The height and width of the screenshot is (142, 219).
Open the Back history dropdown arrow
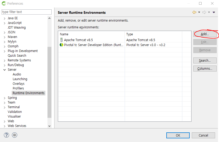(199, 12)
